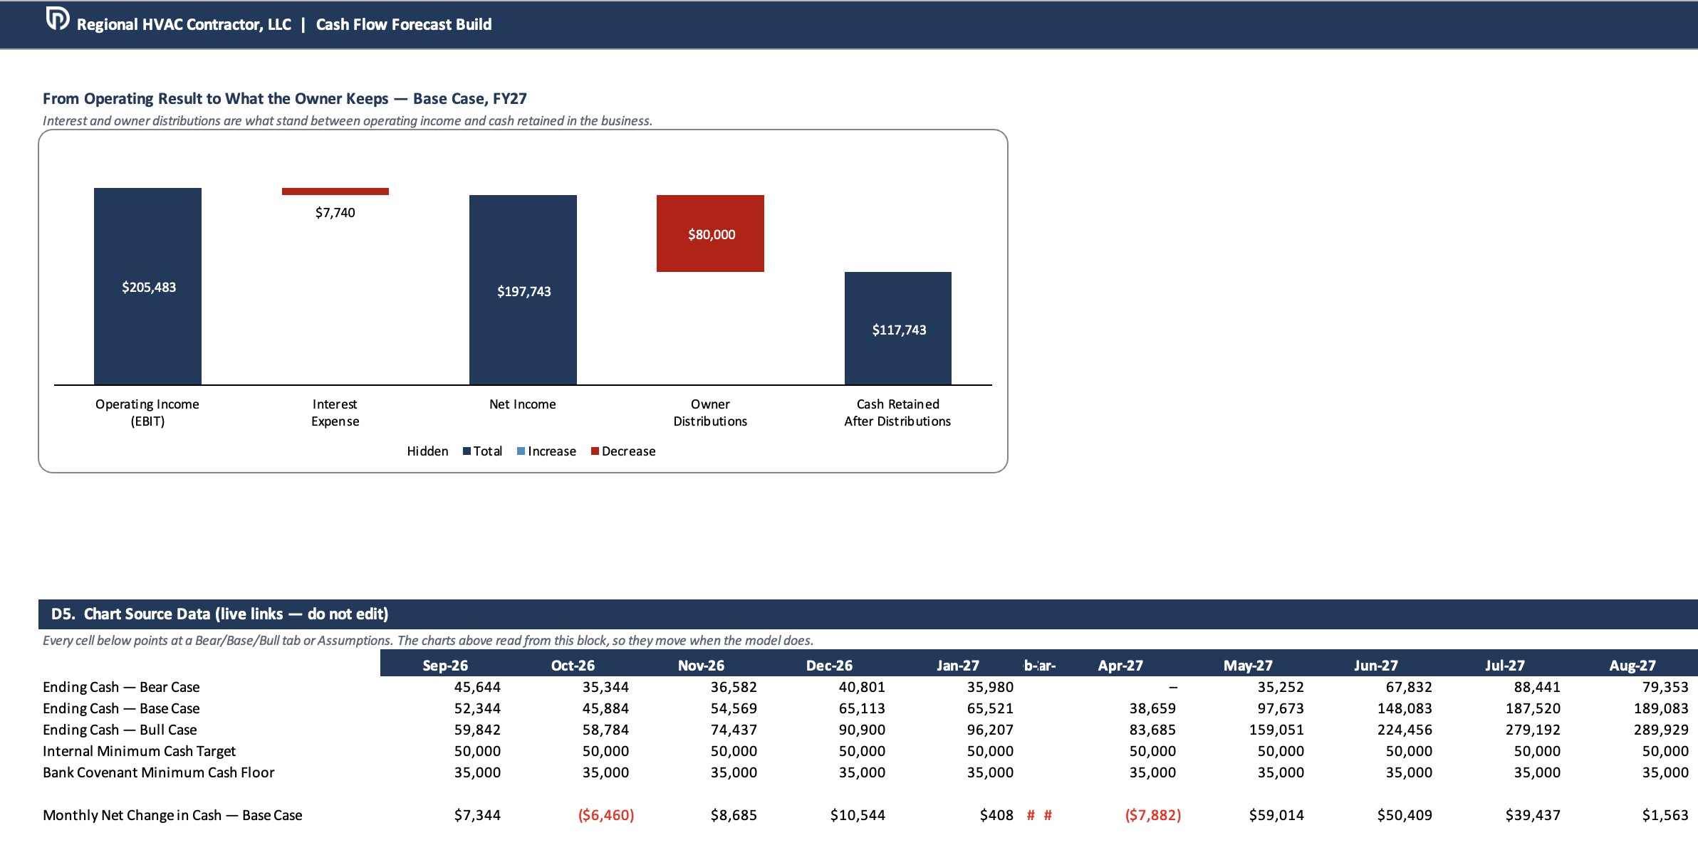Select the red $80,000 Owner Distributions bar
Viewport: 1698px width, 850px height.
click(710, 234)
